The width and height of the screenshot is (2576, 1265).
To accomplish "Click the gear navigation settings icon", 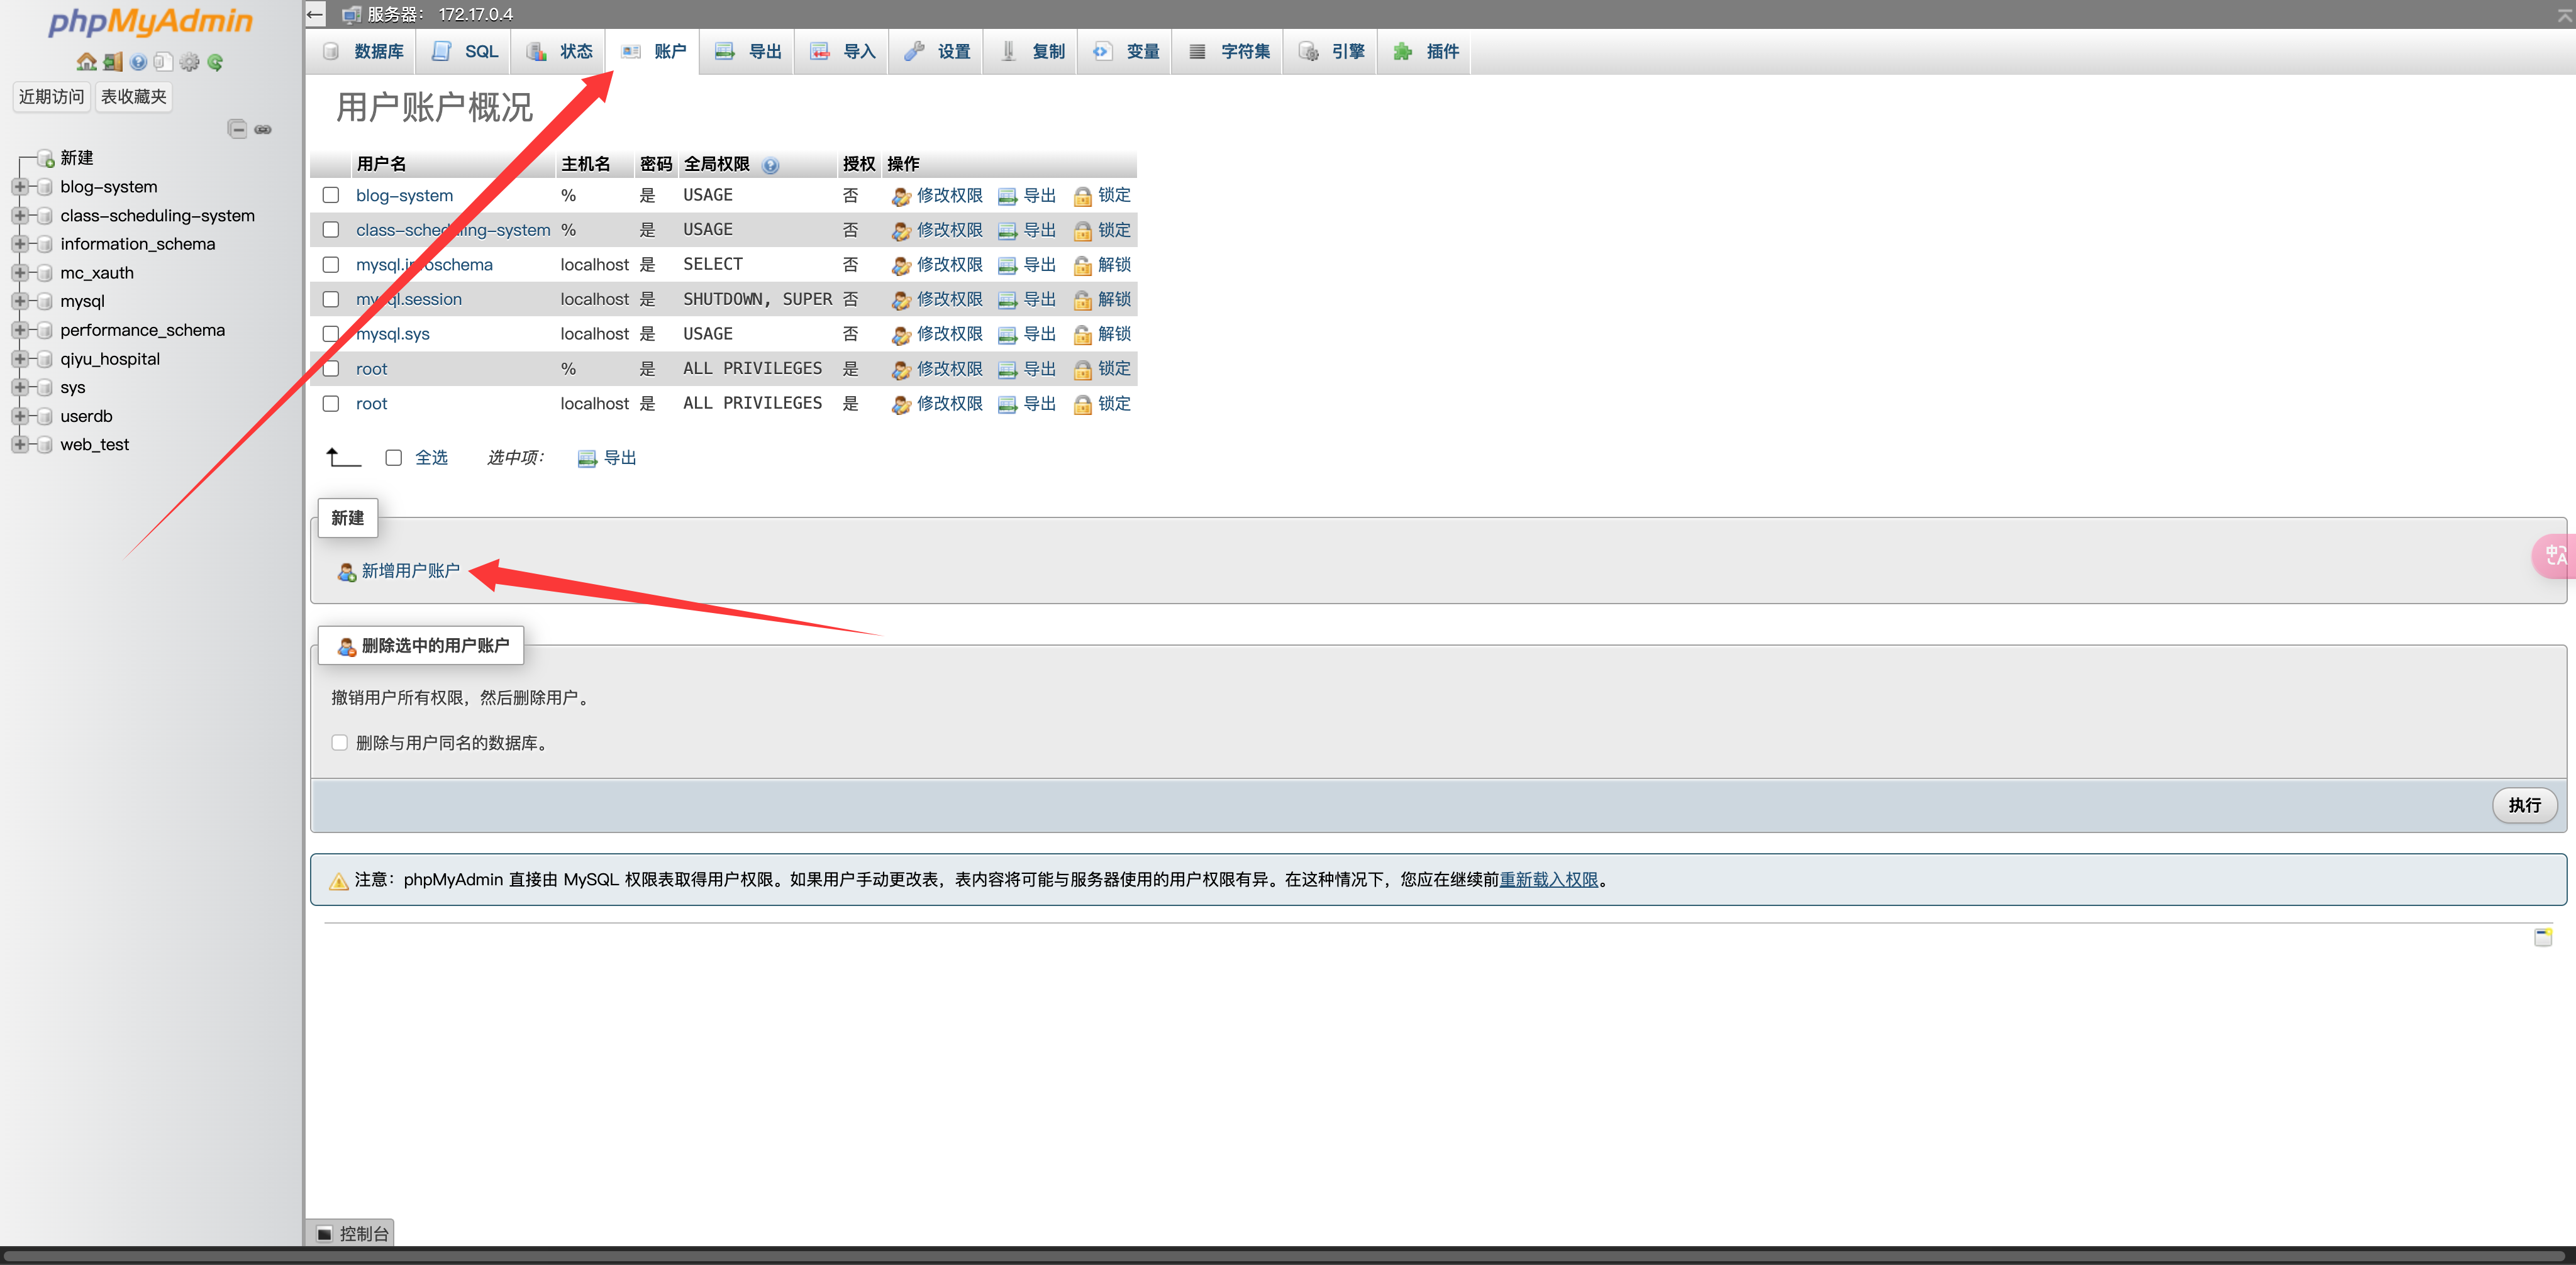I will click(x=189, y=62).
